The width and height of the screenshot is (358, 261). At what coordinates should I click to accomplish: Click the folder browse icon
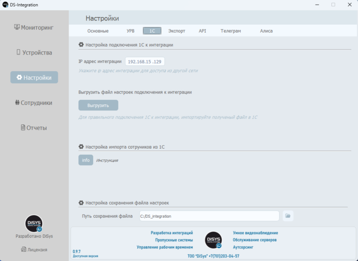click(x=288, y=216)
